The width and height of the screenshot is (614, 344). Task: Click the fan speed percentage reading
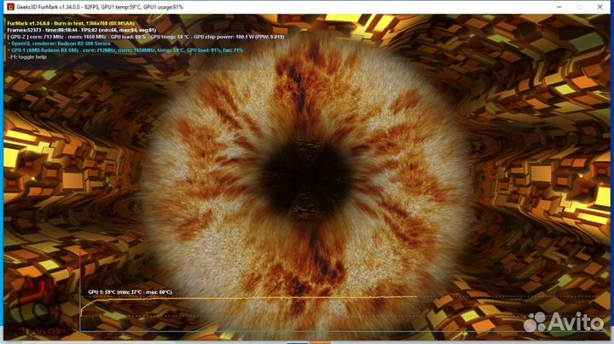click(x=234, y=50)
